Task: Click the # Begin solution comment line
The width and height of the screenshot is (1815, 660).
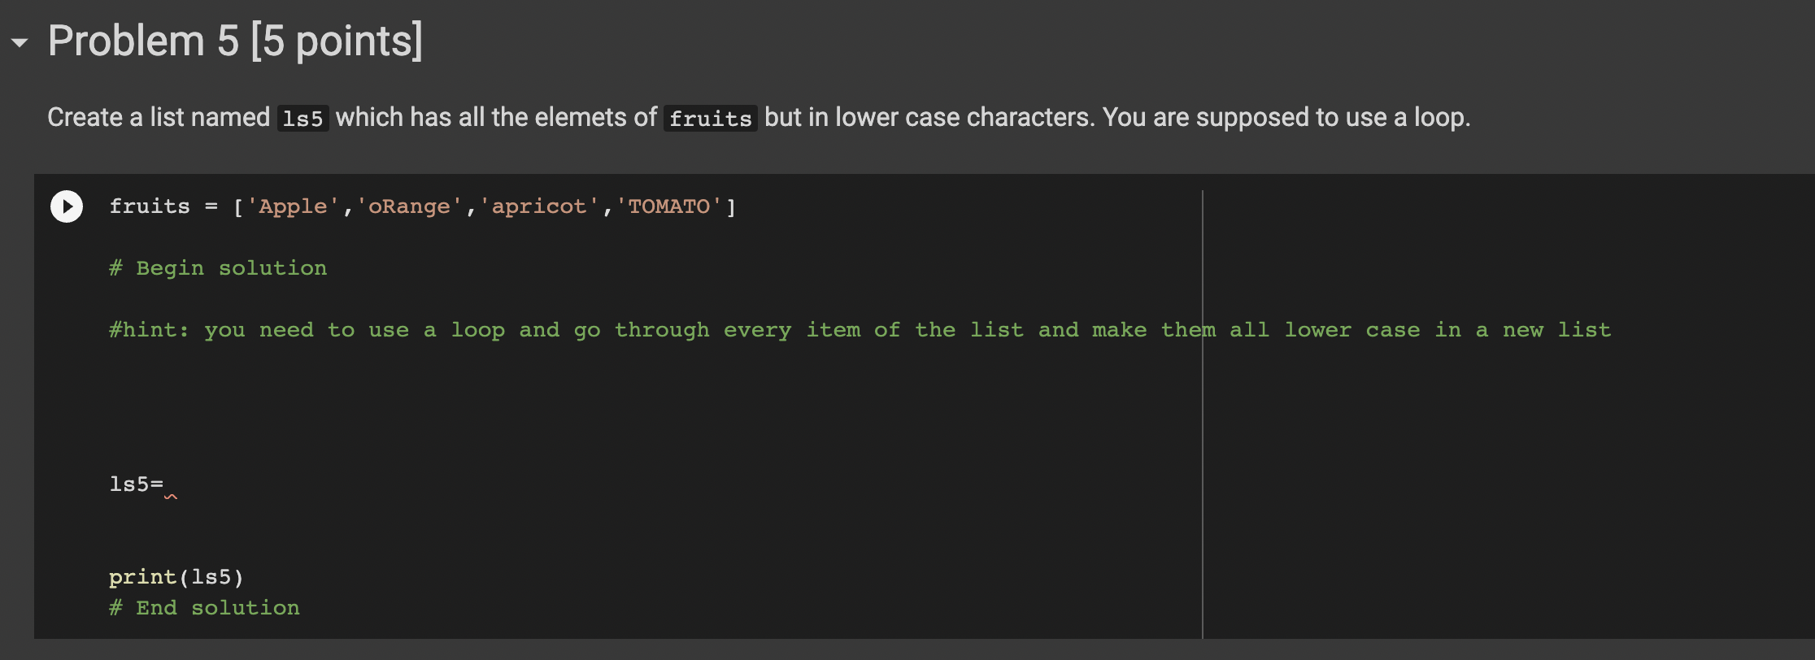Action: pos(218,267)
